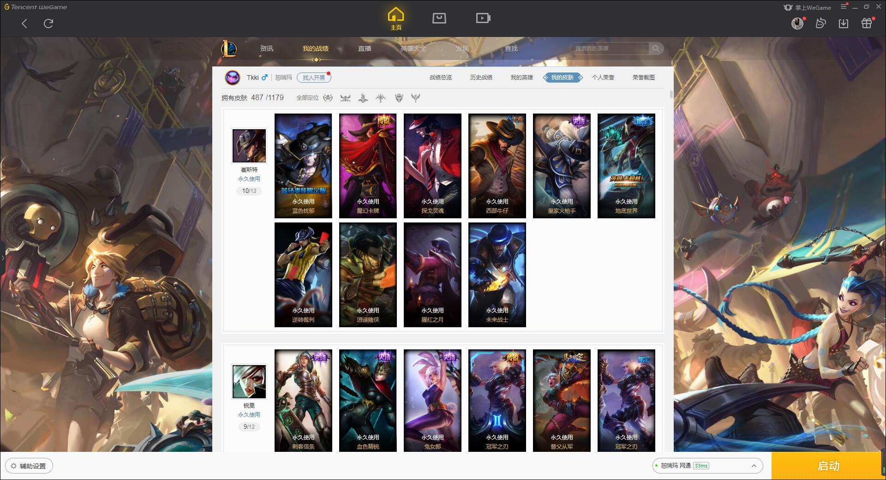Open the 兔女郎 skin card
Screen dimensions: 886x480
[432, 400]
